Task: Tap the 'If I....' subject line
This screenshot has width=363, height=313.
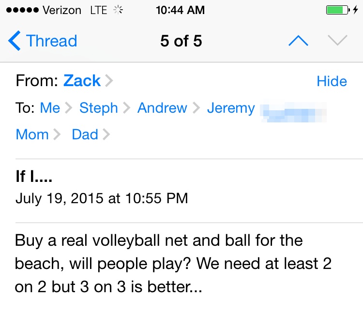Action: (x=34, y=177)
